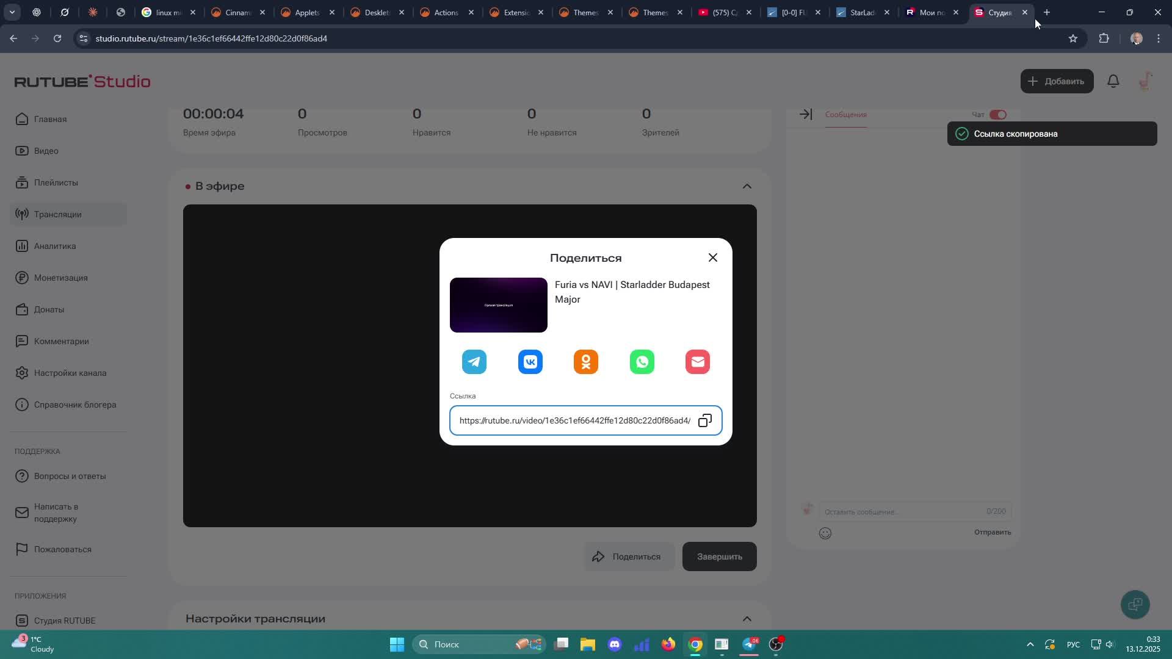This screenshot has height=659, width=1172.
Task: Go to Монетизация sidebar item
Action: point(60,278)
